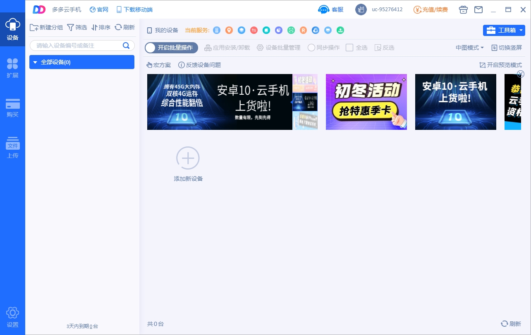Click the 新建分组 new group icon
Image resolution: width=531 pixels, height=335 pixels.
pos(34,27)
